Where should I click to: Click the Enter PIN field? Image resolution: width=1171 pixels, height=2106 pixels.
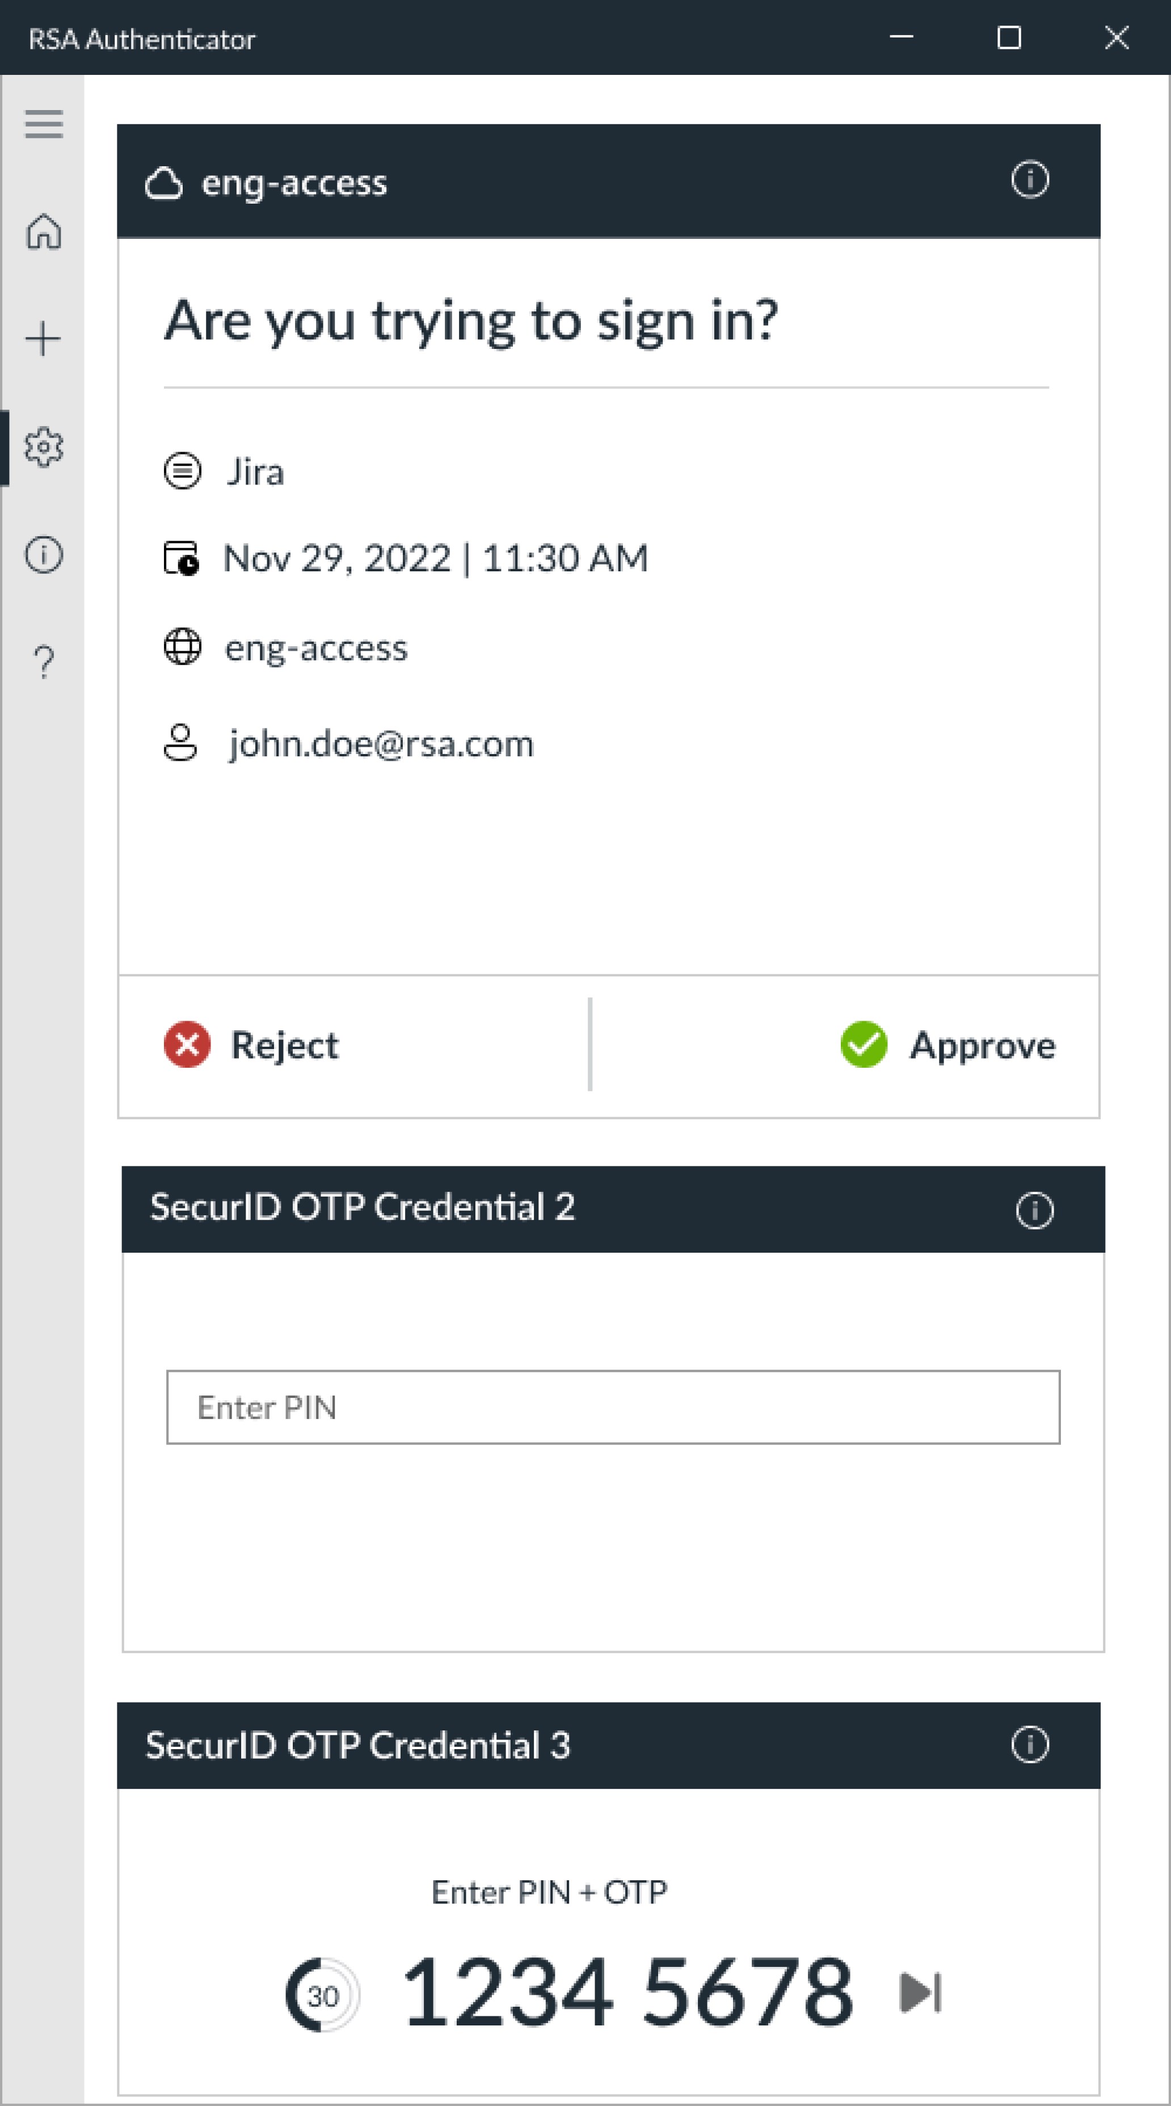tap(613, 1407)
